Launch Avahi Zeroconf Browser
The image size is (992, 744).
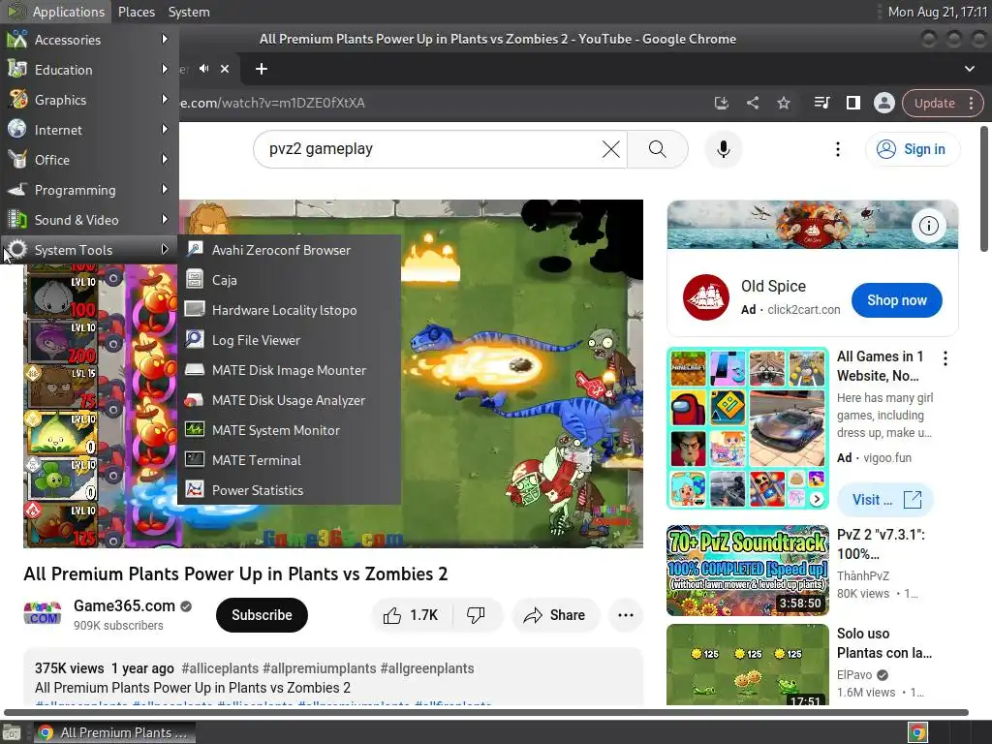pyautogui.click(x=290, y=250)
